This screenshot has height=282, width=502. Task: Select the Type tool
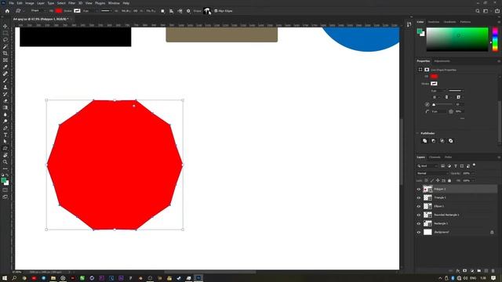[x=5, y=135]
